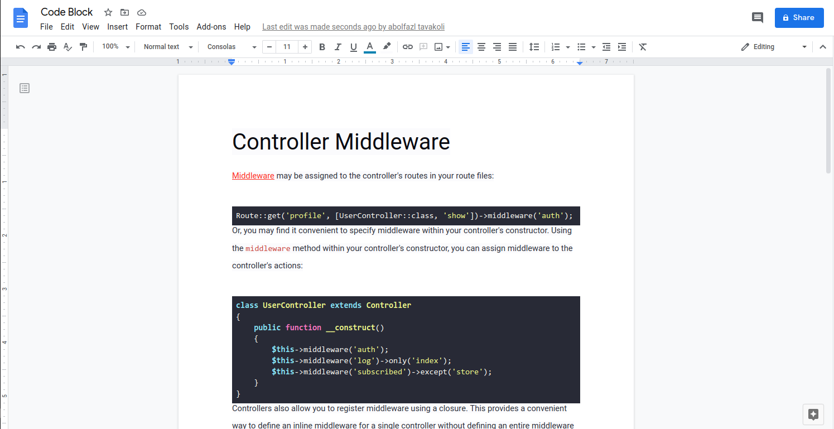Open the Help menu
This screenshot has height=429, width=834.
point(242,27)
